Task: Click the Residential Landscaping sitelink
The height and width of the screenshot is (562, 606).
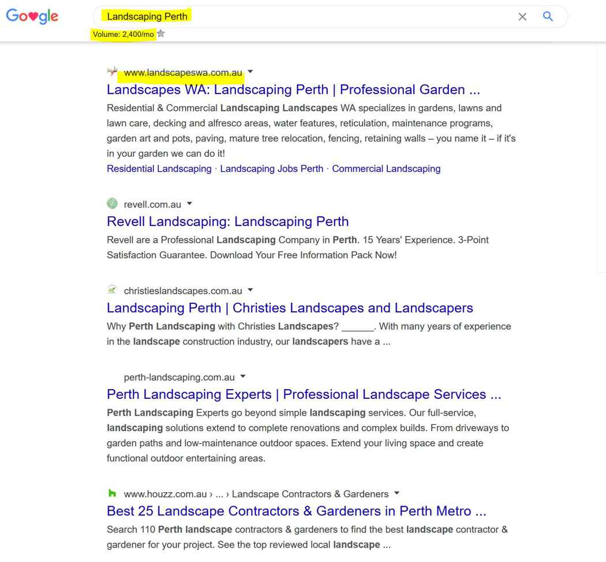Action: click(x=159, y=168)
